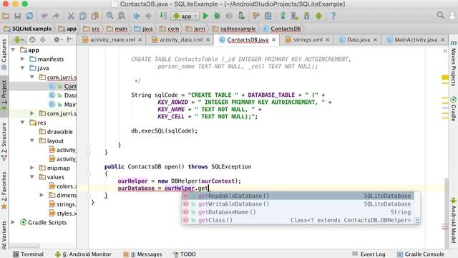Image resolution: width=458 pixels, height=258 pixels.
Task: Close the ContactsDB.java tab
Action: coord(273,40)
